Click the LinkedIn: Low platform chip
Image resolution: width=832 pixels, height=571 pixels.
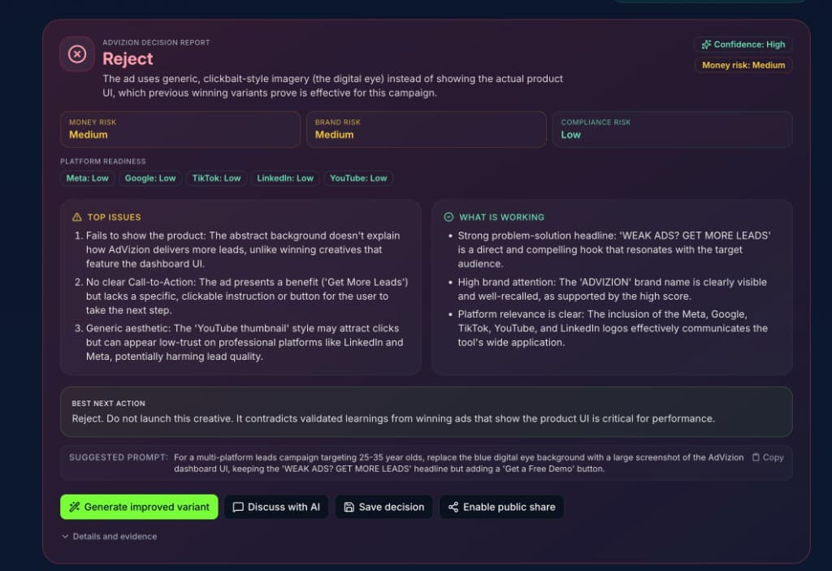[285, 179]
